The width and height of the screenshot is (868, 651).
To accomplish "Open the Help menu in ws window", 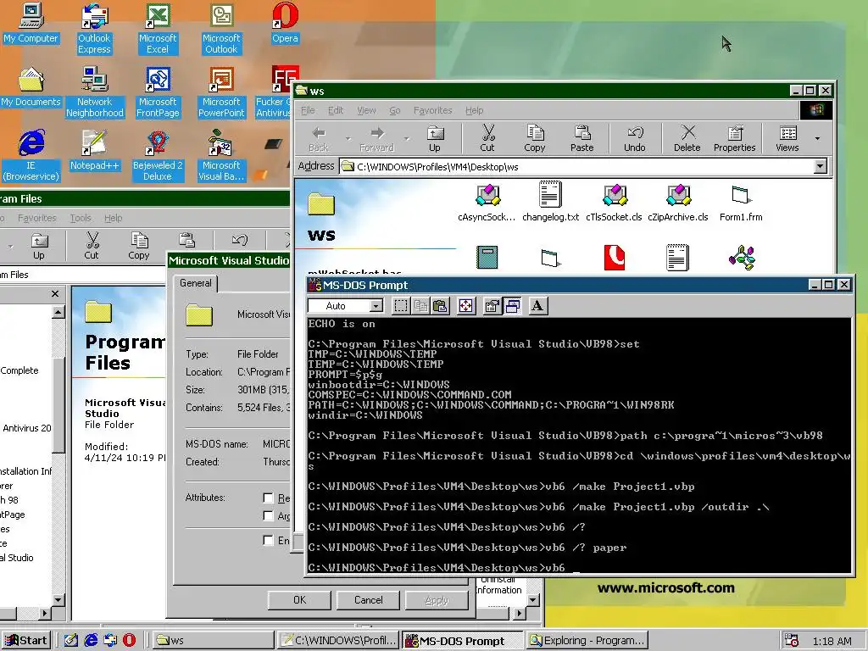I will 474,110.
